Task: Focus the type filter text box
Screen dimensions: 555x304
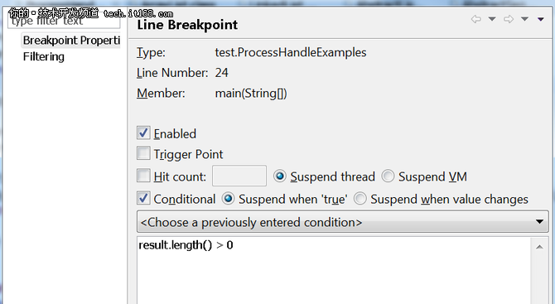Action: pyautogui.click(x=64, y=22)
